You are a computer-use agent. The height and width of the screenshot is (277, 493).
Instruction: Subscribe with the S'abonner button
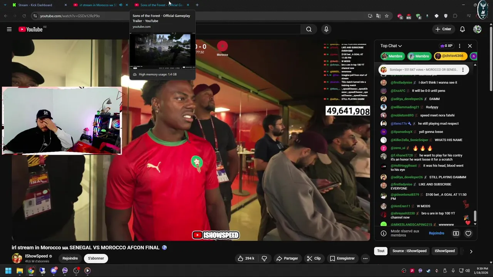(96, 259)
